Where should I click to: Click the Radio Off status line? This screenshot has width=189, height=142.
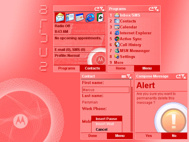point(62,26)
